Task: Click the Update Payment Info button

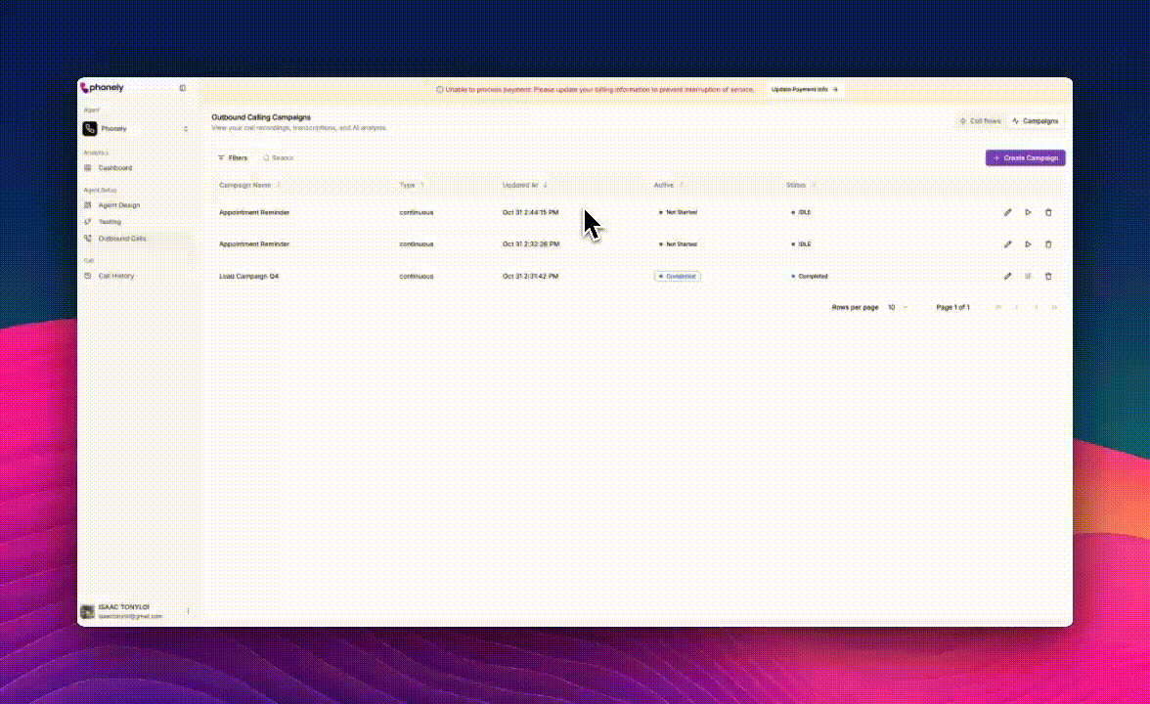Action: click(x=804, y=90)
